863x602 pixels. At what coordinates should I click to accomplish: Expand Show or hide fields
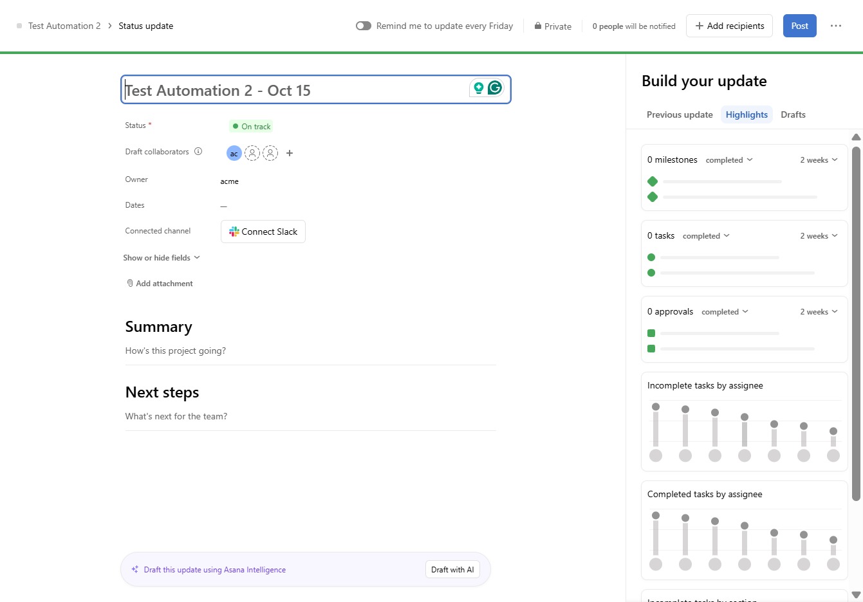pyautogui.click(x=162, y=258)
